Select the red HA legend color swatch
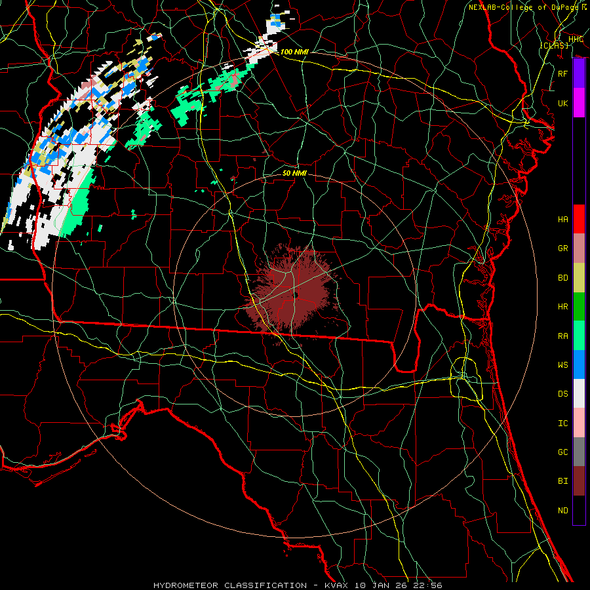Screen dimensions: 590x590 point(579,219)
